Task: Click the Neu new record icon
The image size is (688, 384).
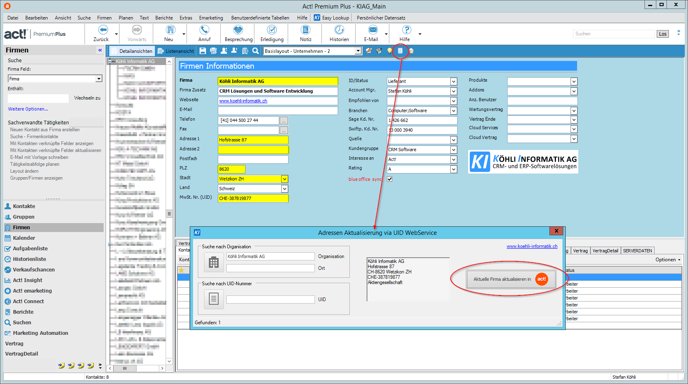Action: pos(170,30)
